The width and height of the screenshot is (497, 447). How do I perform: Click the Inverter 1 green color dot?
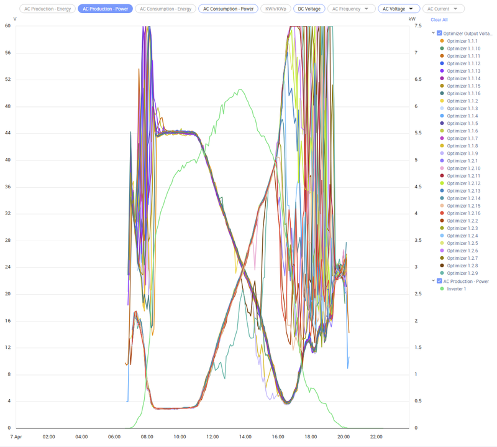[442, 288]
